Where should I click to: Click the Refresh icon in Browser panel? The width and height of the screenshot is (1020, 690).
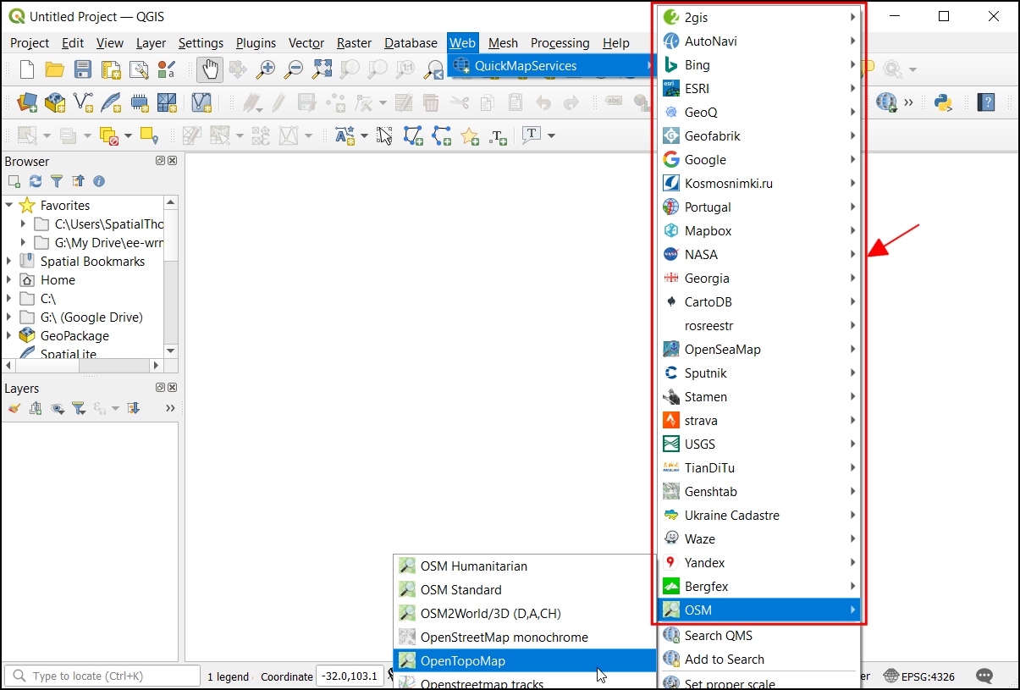click(x=36, y=181)
